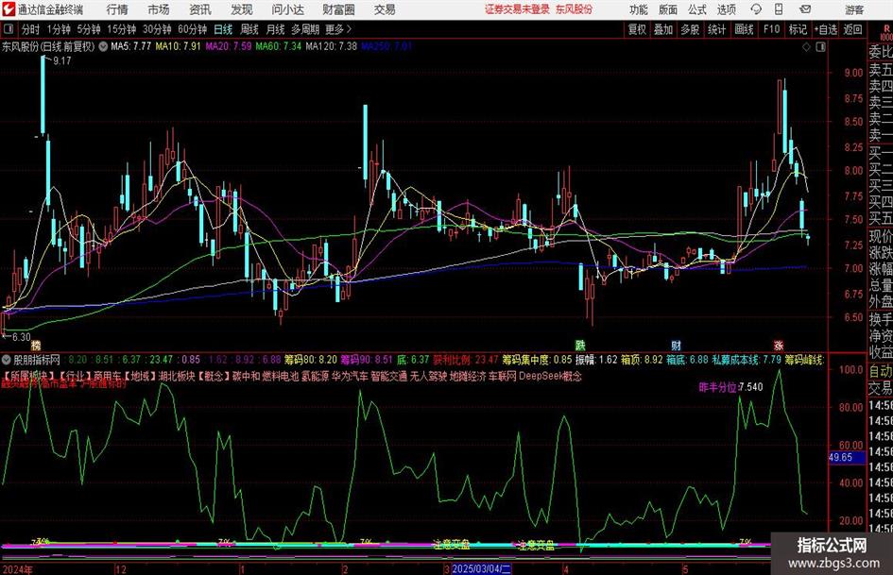Image resolution: width=893 pixels, height=575 pixels.
Task: Switch to the 分时 period tab
Action: pos(30,29)
